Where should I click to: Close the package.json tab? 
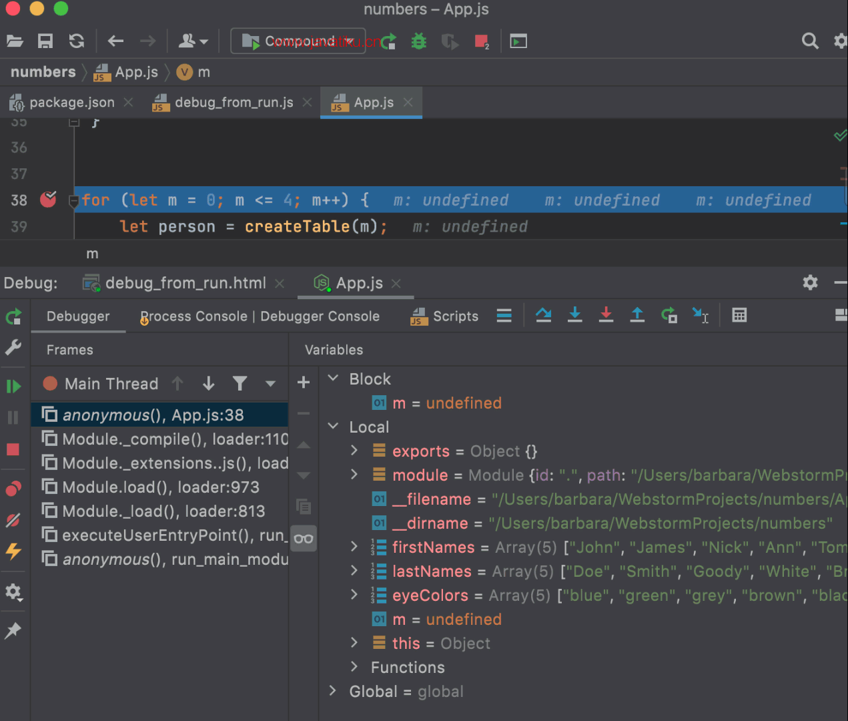coord(128,102)
